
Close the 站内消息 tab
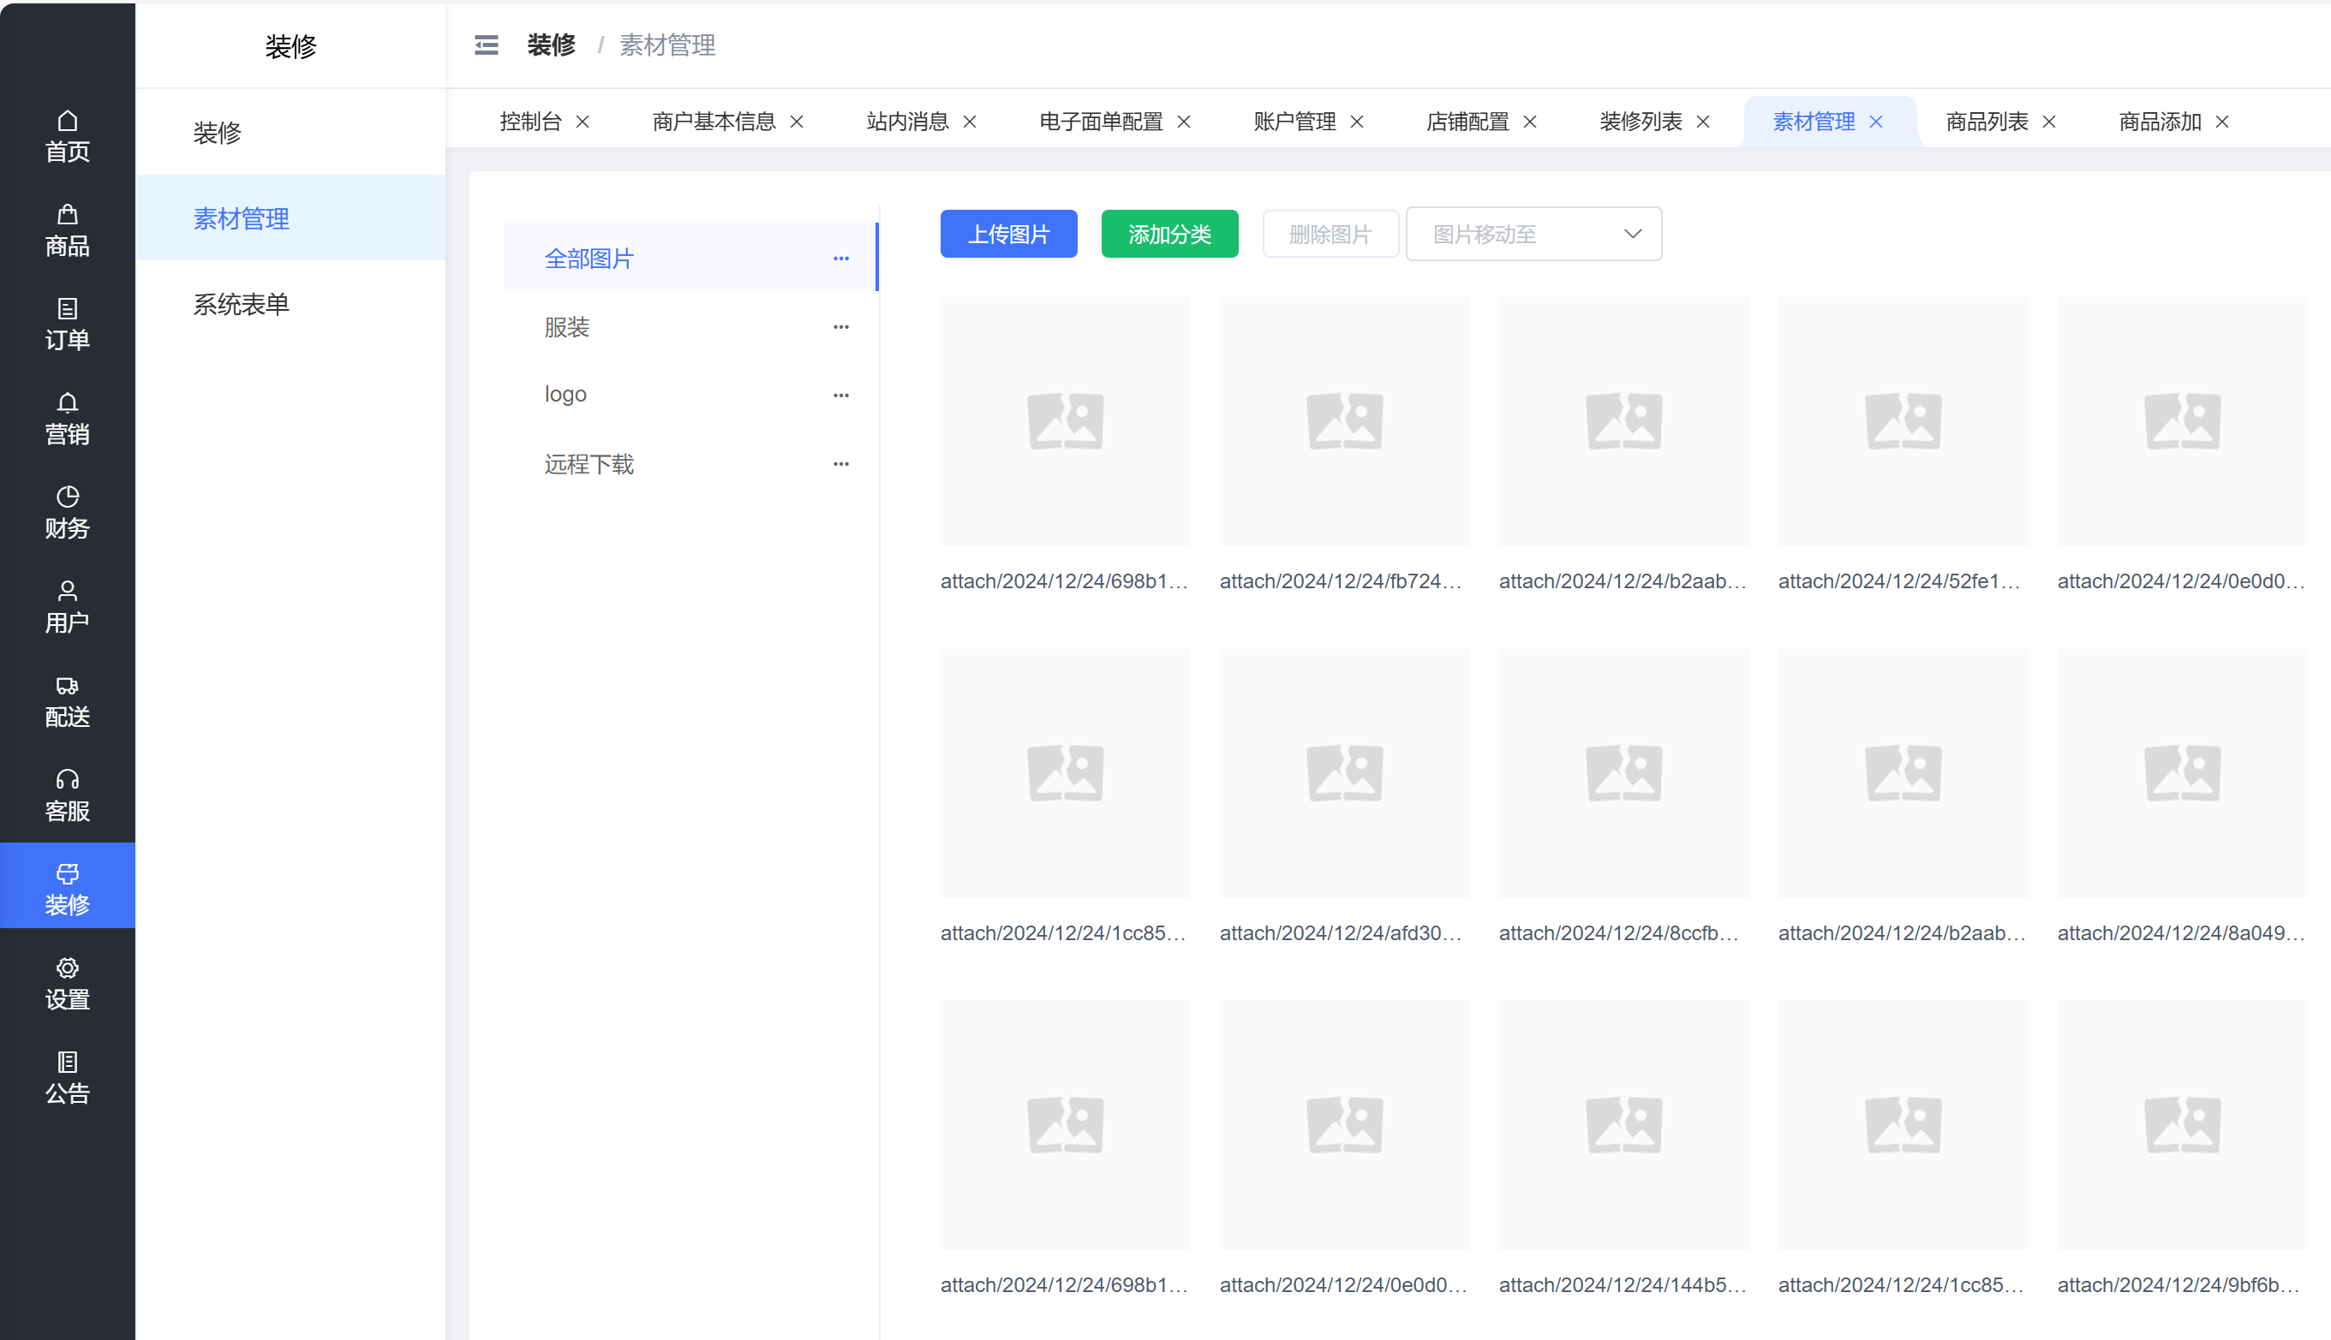pos(971,122)
